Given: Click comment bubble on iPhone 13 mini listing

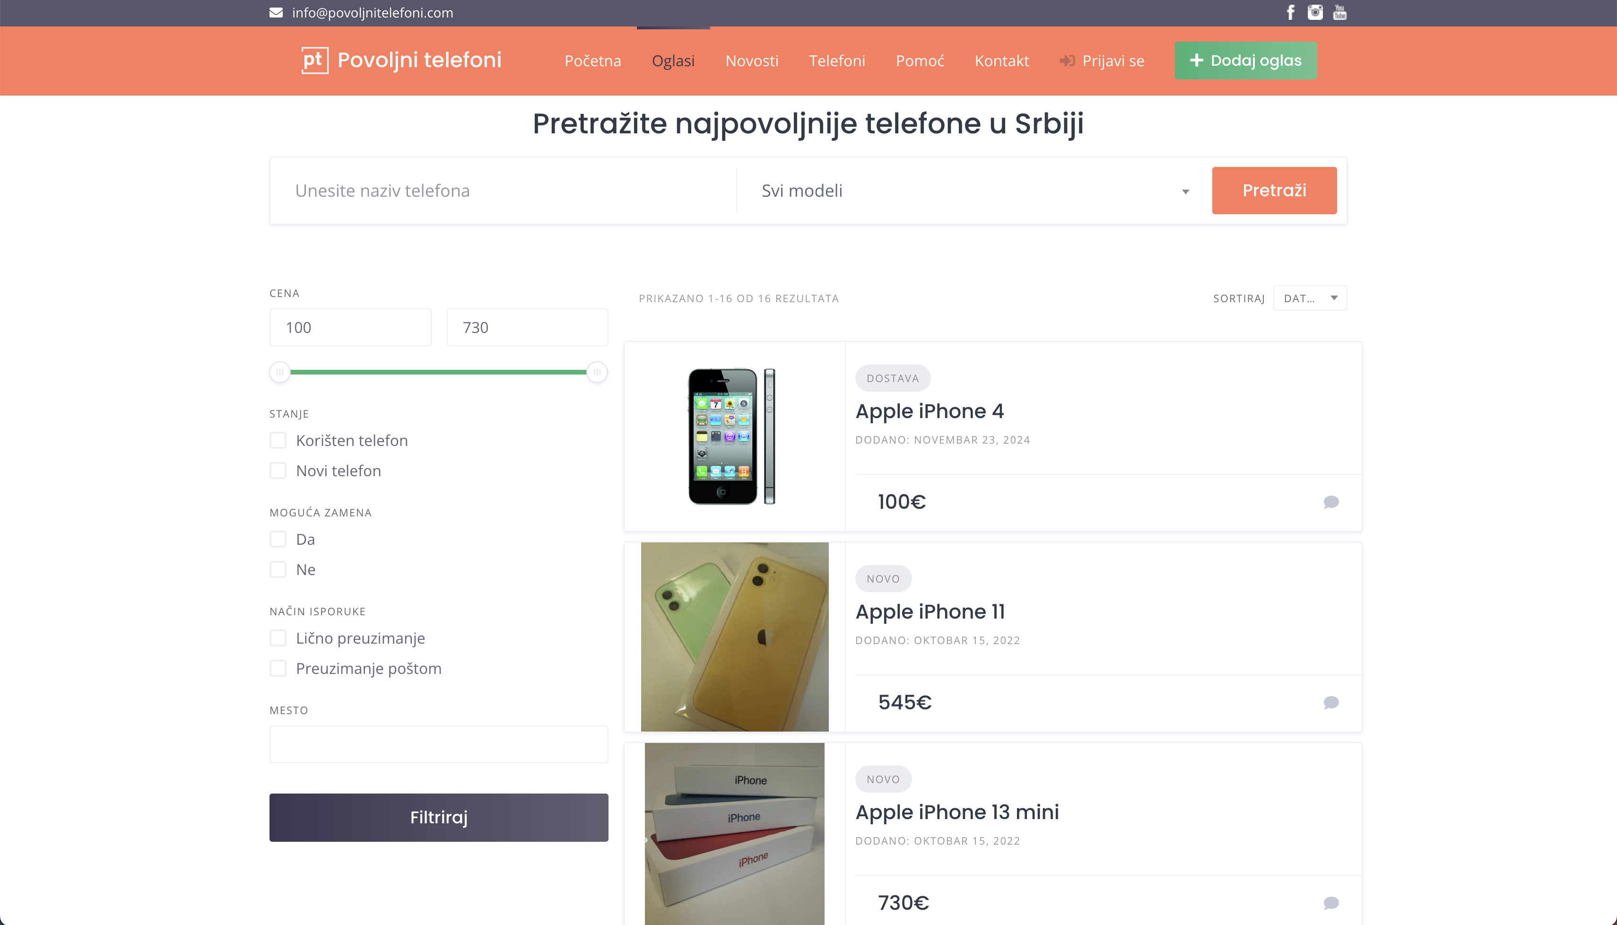Looking at the screenshot, I should (x=1331, y=903).
